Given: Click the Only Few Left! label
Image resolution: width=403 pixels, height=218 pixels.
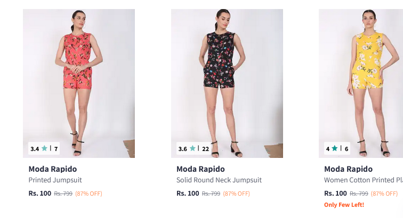Looking at the screenshot, I should [x=344, y=205].
